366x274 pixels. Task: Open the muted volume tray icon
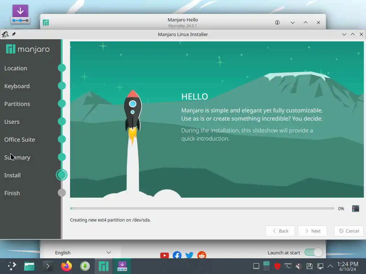point(298,266)
